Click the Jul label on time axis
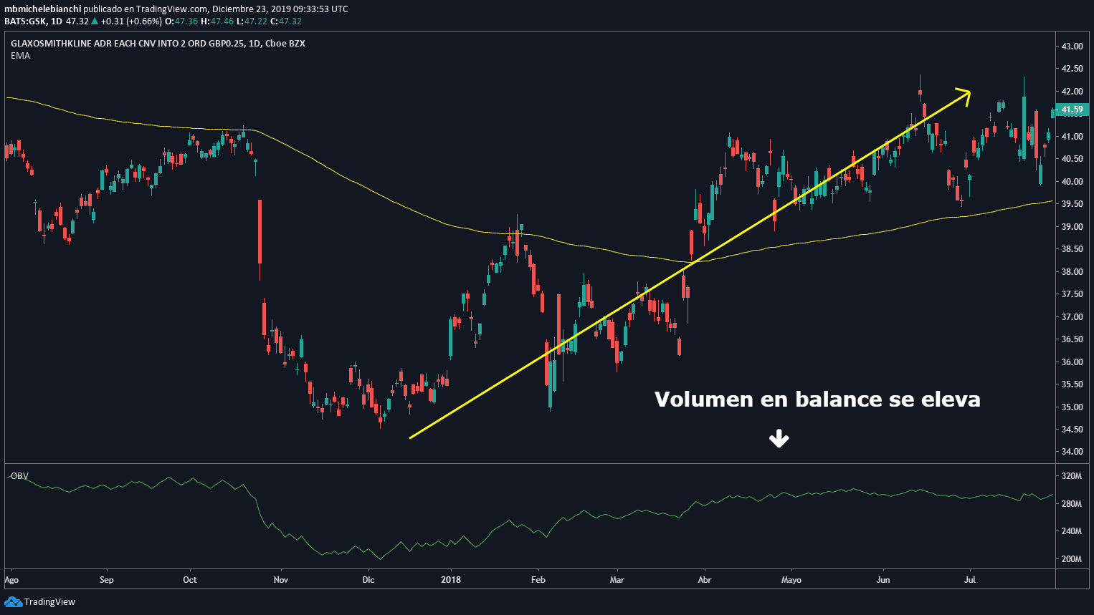1094x615 pixels. (x=970, y=580)
